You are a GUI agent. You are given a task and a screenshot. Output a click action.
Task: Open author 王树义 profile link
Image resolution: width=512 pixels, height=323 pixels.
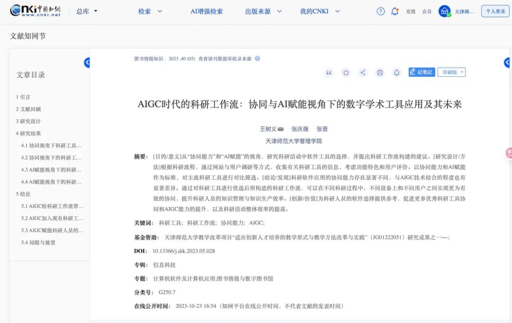click(268, 129)
